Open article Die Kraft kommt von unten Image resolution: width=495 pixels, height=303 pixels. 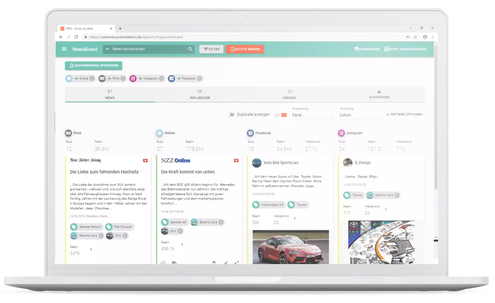188,172
